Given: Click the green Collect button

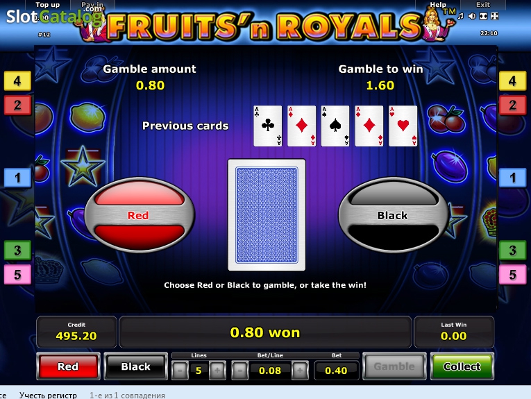Looking at the screenshot, I should [462, 366].
